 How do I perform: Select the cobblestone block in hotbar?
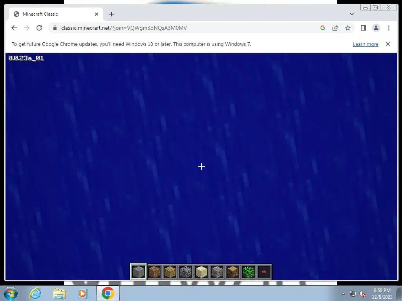click(186, 272)
